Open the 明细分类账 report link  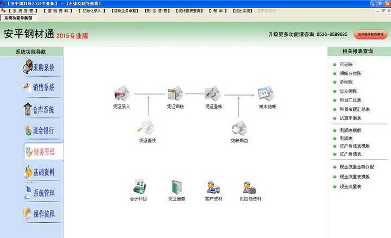tap(350, 73)
